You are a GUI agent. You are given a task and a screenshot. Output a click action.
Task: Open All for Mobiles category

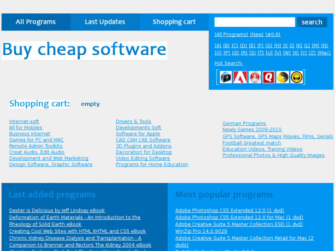26,128
